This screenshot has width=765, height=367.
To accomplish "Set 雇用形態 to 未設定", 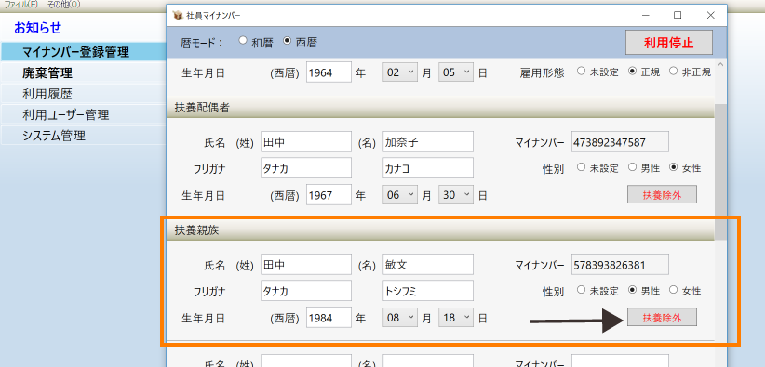I will click(581, 72).
